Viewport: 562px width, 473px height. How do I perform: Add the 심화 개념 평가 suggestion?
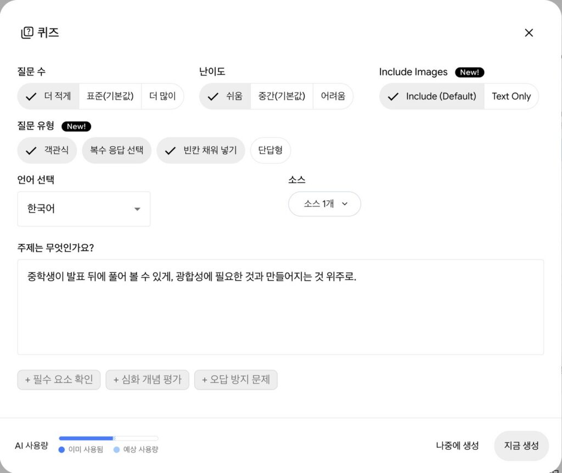click(147, 380)
